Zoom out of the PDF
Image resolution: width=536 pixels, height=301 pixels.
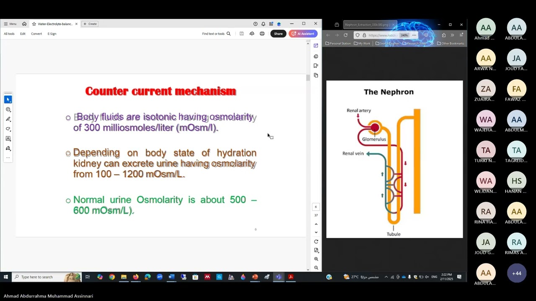point(316,268)
